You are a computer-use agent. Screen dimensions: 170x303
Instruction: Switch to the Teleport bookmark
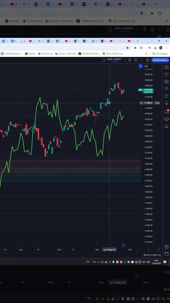click(x=30, y=53)
